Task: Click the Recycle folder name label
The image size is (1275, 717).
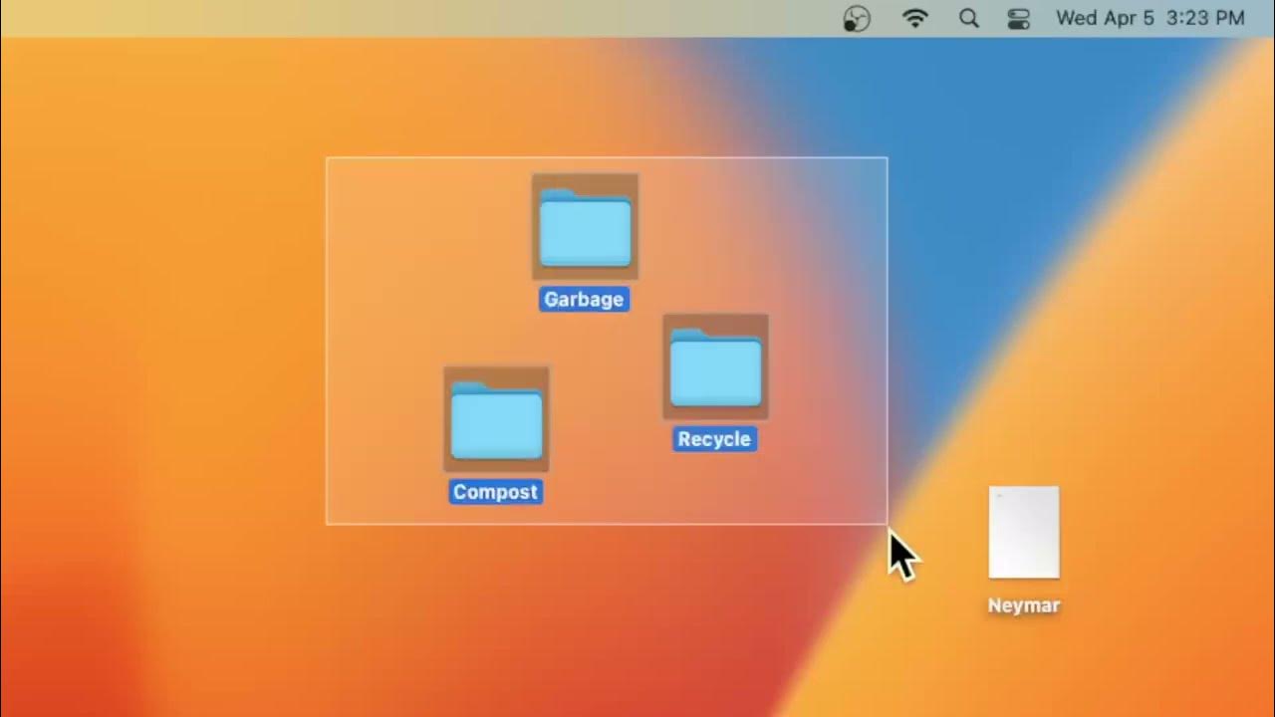Action: click(x=714, y=439)
